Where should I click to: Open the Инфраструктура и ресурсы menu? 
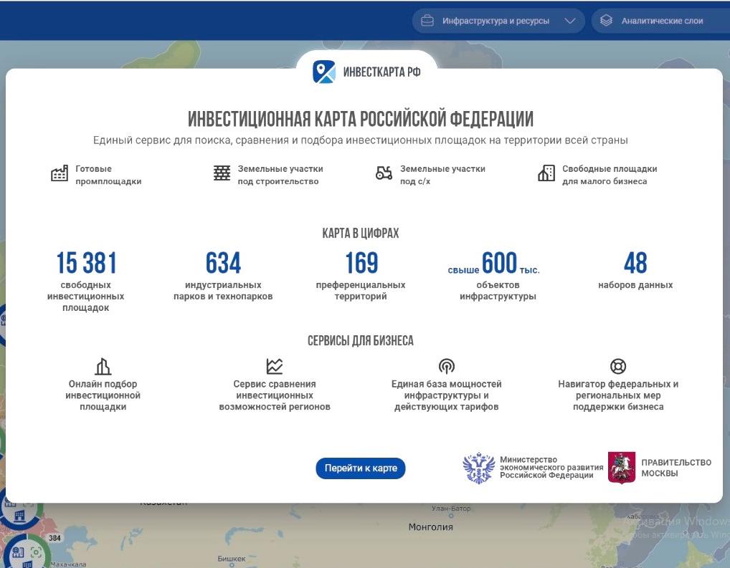(x=497, y=21)
